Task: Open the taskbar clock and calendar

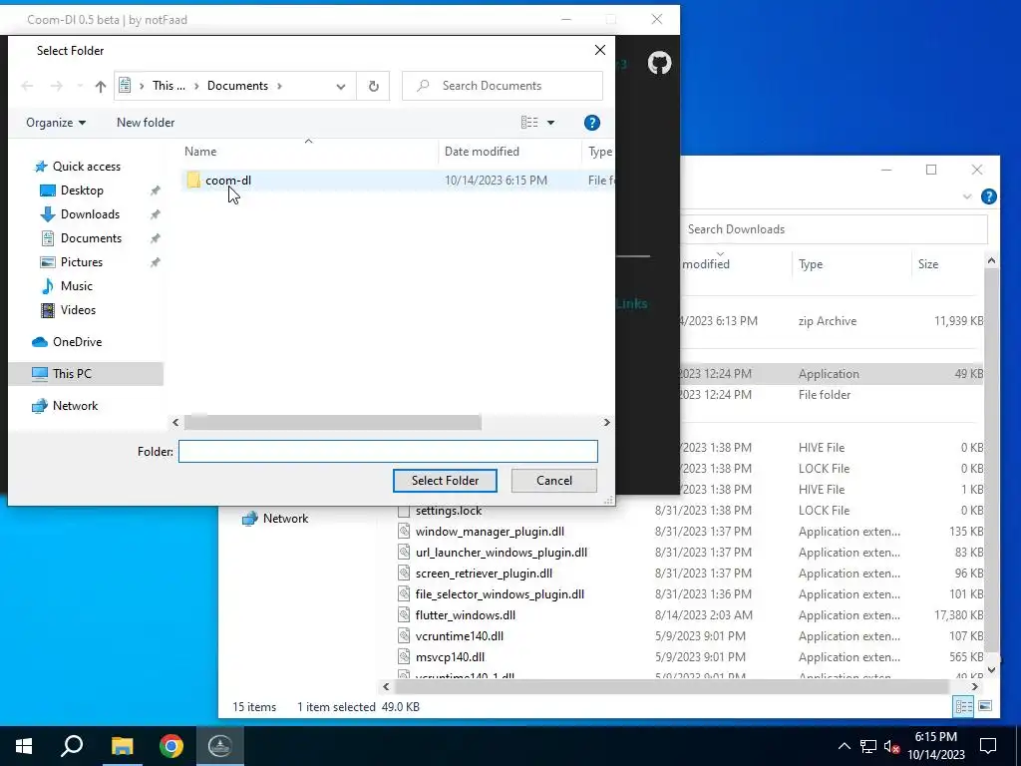Action: pos(935,746)
